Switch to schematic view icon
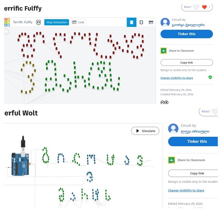The width and height of the screenshot is (222, 212). click(x=141, y=22)
